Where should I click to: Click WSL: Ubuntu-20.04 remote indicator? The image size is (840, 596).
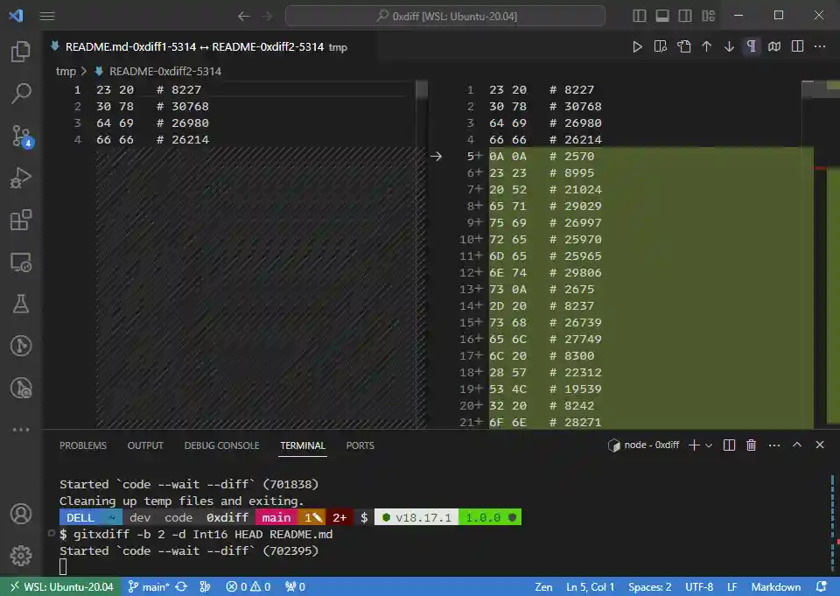[60, 586]
